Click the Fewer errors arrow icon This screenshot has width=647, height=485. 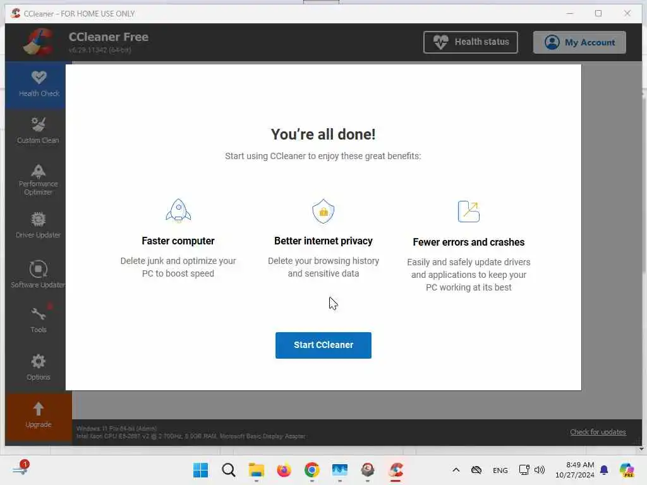(x=469, y=212)
